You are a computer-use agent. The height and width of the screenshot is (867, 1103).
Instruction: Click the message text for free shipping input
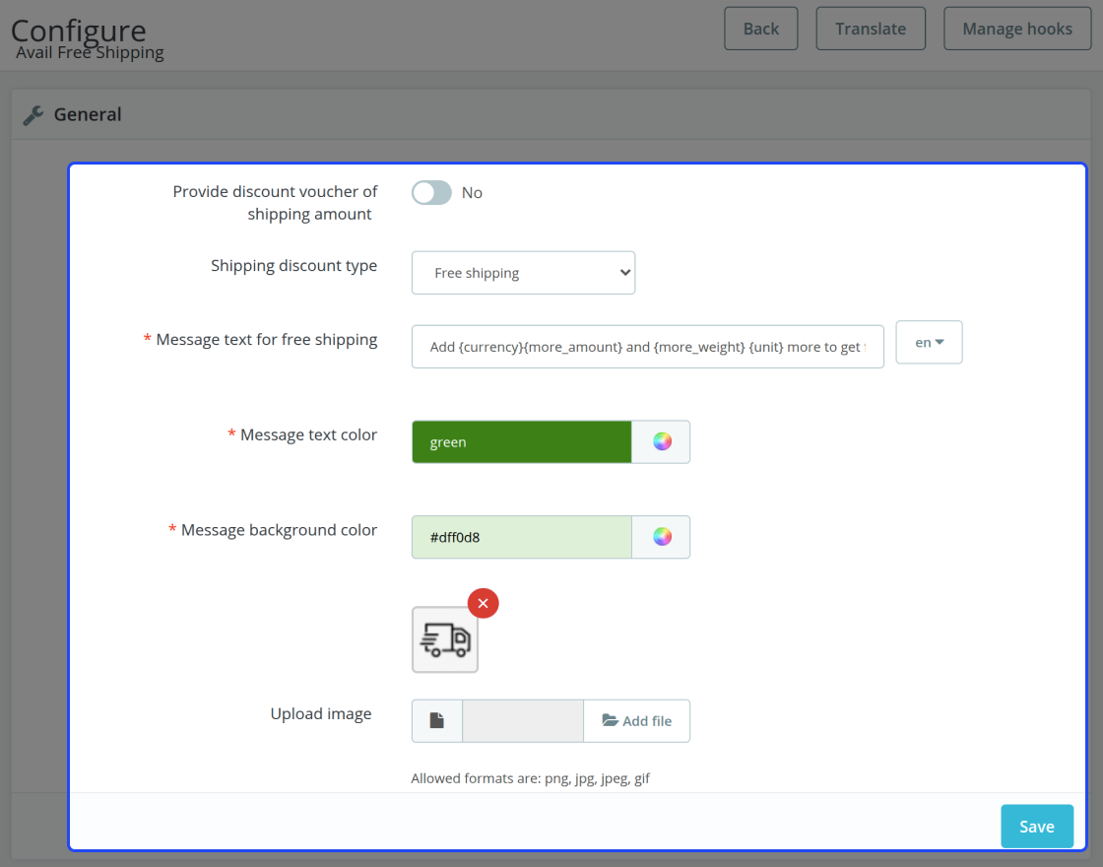[648, 346]
